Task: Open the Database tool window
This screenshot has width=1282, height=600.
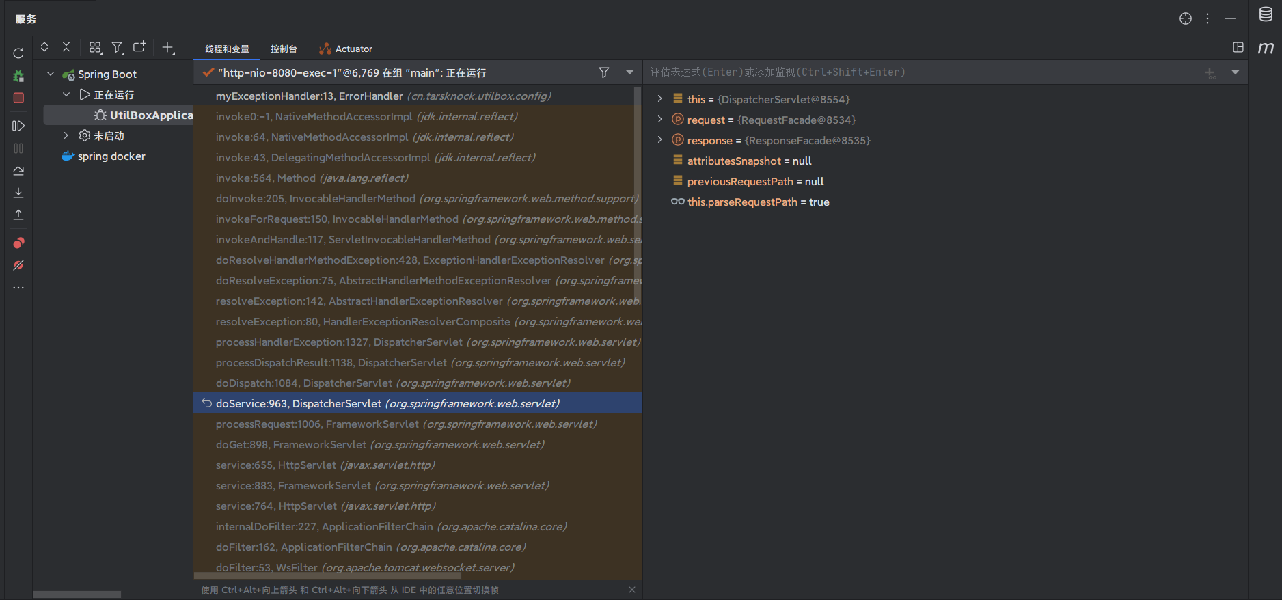Action: click(x=1266, y=15)
